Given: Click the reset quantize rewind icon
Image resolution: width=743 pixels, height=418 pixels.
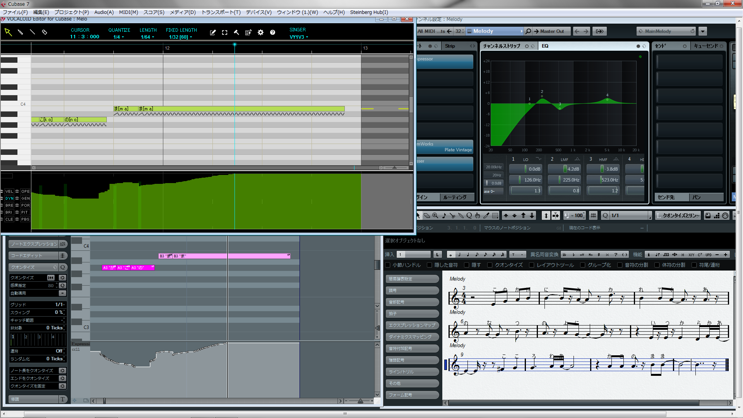Looking at the screenshot, I should click(x=51, y=278).
